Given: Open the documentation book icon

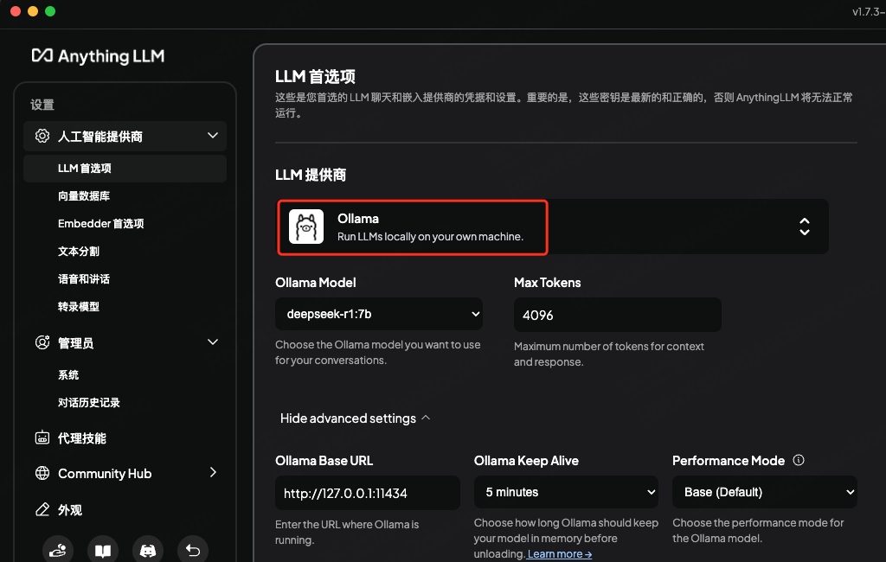Looking at the screenshot, I should (103, 550).
